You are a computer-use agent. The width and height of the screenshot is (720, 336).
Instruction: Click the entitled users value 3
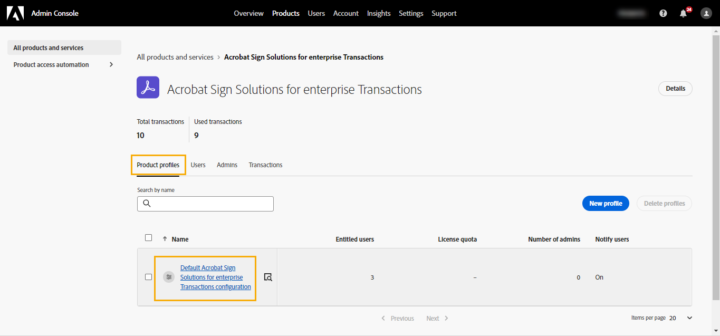point(372,277)
